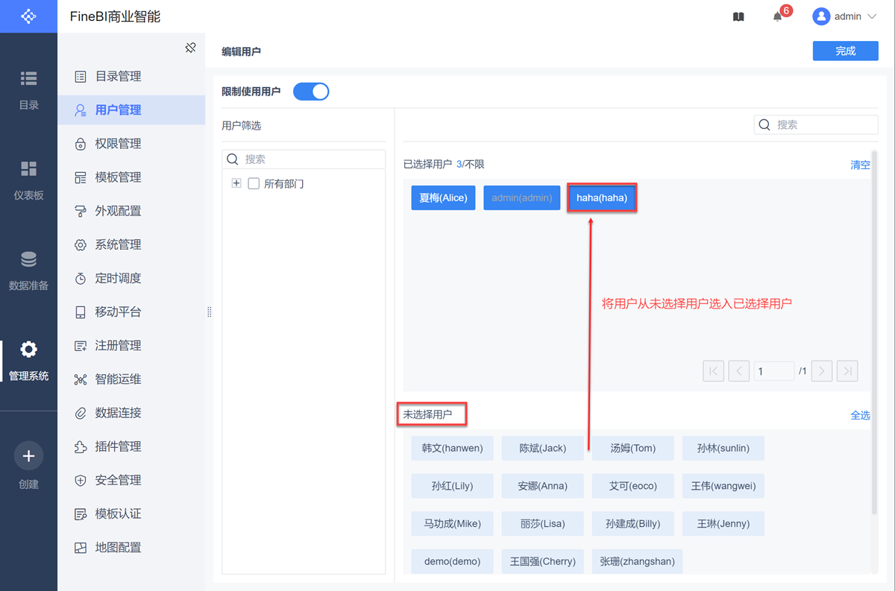Toggle the 限制使用用户 switch
The height and width of the screenshot is (591, 895).
[x=311, y=92]
